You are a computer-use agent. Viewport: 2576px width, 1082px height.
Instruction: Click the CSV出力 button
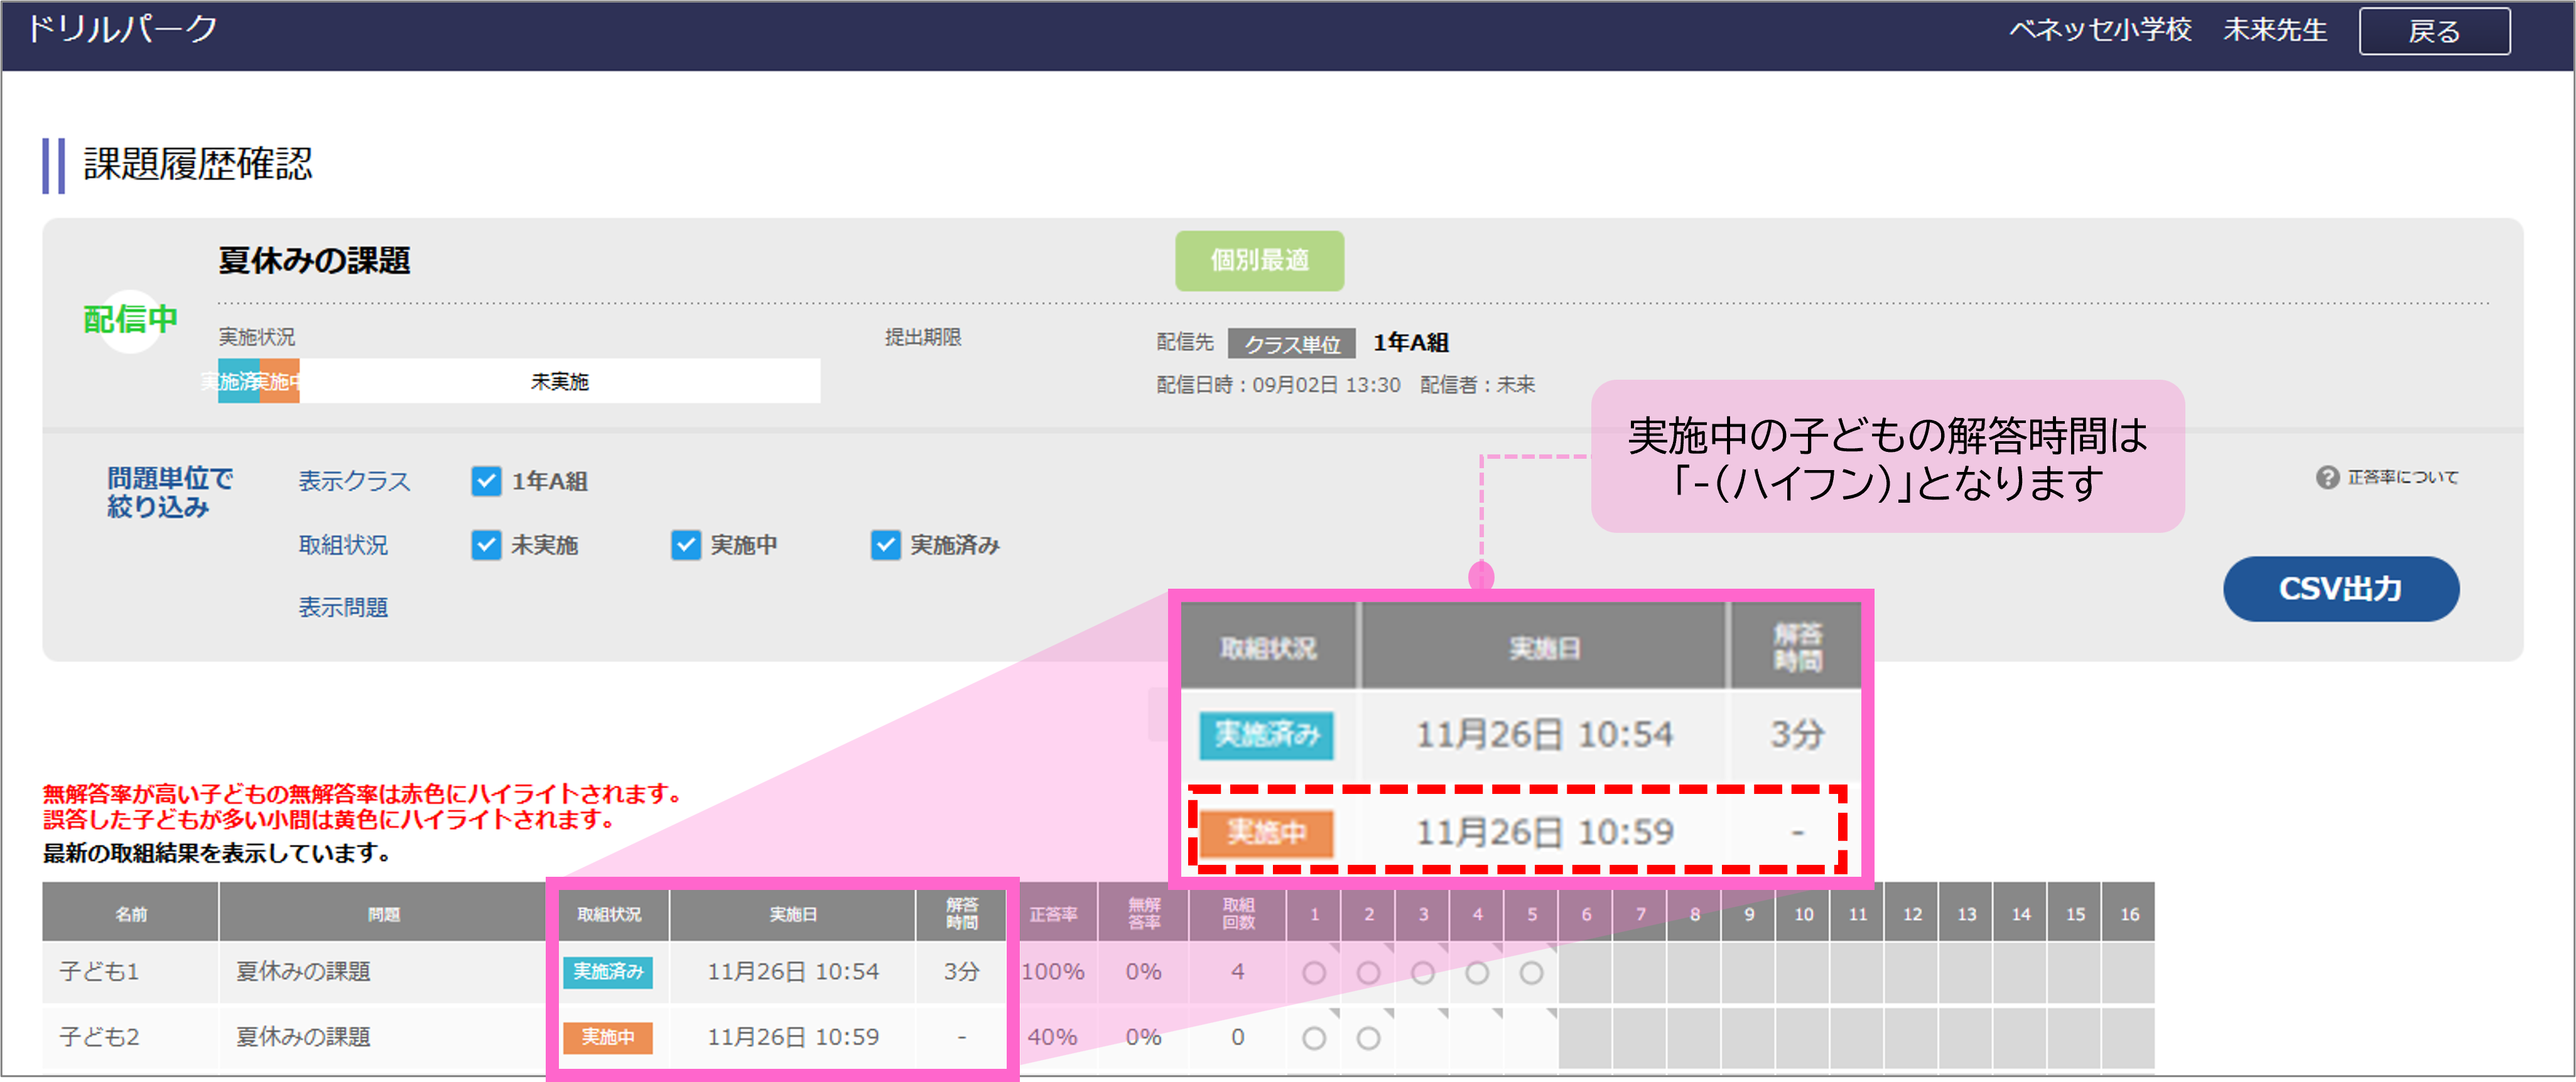coord(2340,589)
